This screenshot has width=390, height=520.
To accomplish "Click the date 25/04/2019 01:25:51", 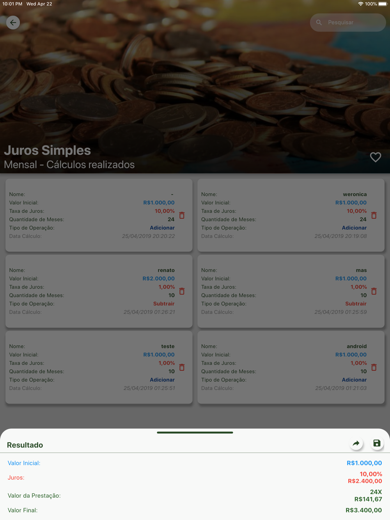I will 149,388.
